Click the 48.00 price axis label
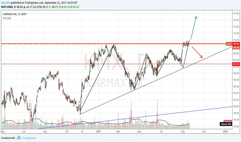 [x=236, y=113]
